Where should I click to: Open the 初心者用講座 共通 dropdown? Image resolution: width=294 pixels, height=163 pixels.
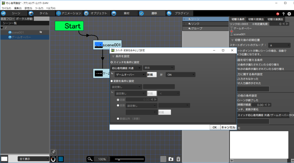coord(126,68)
